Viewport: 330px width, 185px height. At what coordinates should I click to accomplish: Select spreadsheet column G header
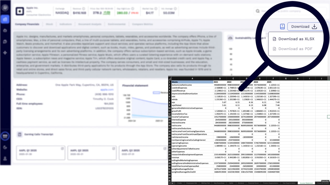click(x=286, y=78)
